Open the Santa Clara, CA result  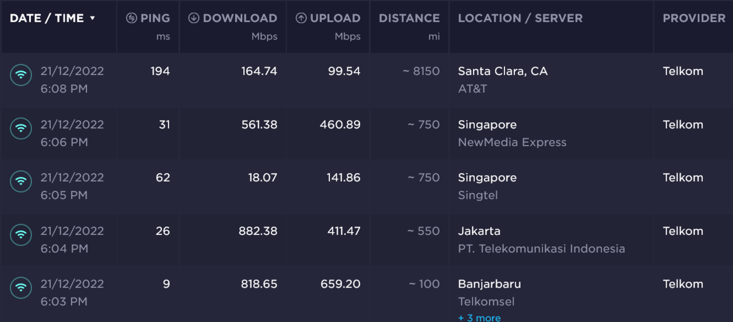point(502,72)
